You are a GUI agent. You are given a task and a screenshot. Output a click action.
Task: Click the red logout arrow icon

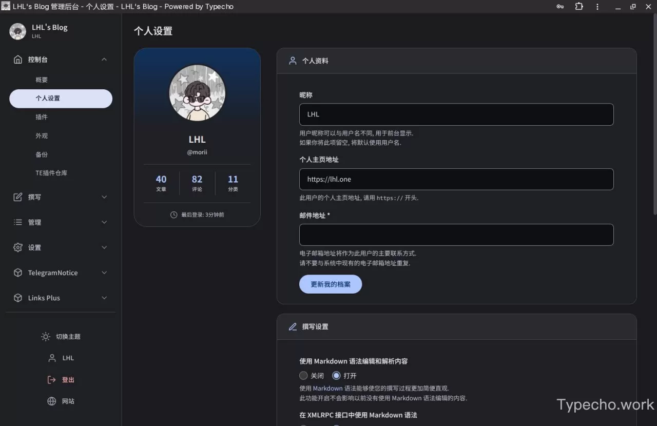51,380
